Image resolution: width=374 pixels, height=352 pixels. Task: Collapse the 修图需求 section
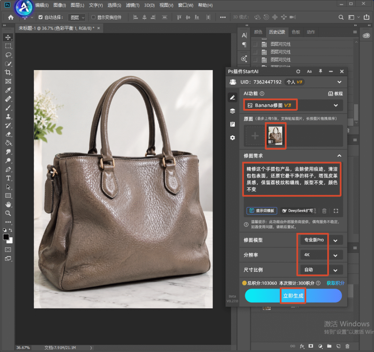(x=339, y=156)
